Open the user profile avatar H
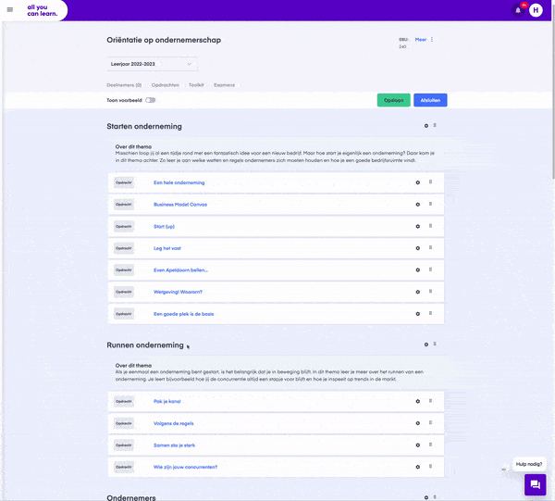This screenshot has height=501, width=555. [536, 10]
